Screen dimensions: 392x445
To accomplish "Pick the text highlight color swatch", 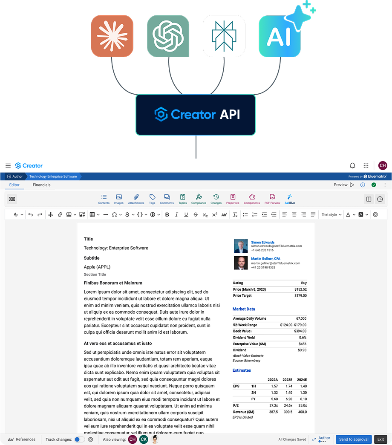I will pyautogui.click(x=361, y=214).
